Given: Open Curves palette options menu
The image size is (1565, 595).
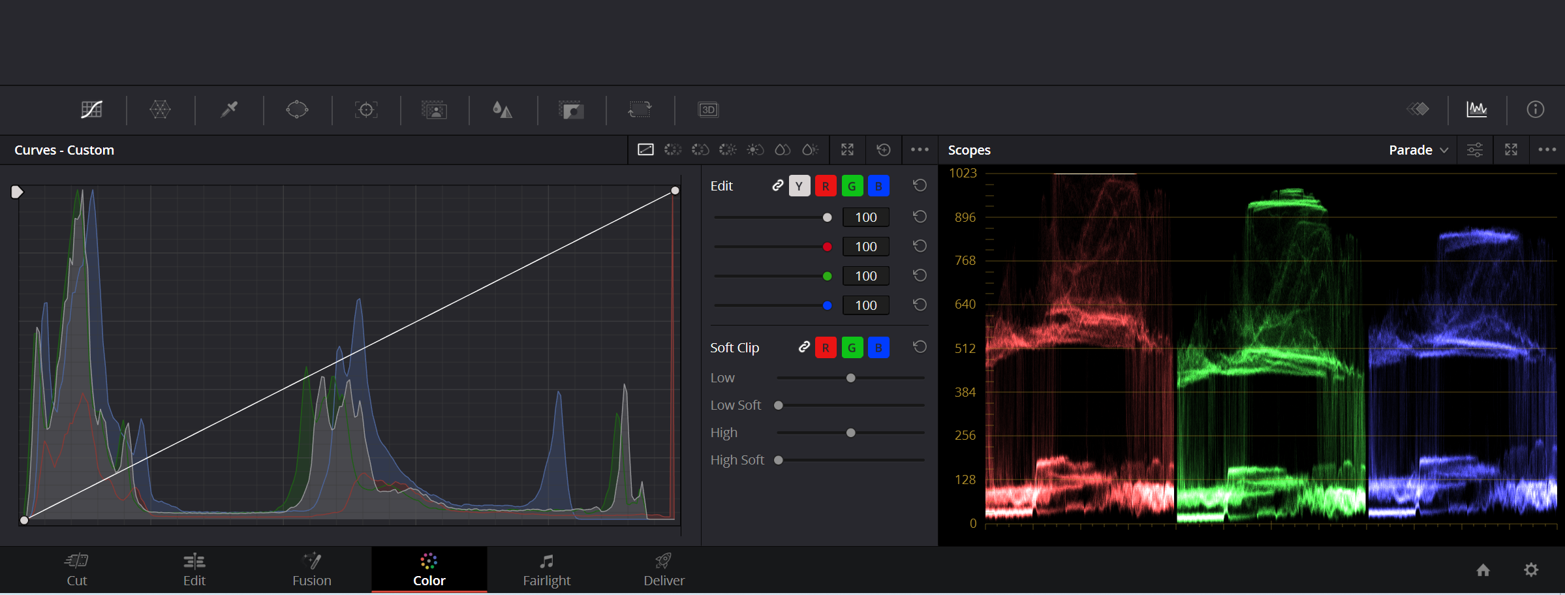Looking at the screenshot, I should [920, 150].
